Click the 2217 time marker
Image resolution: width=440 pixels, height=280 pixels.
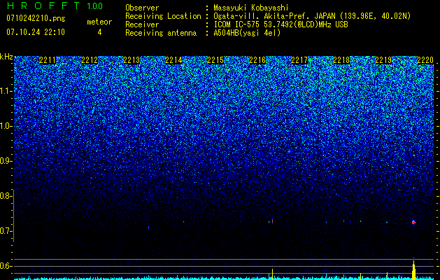(x=299, y=60)
